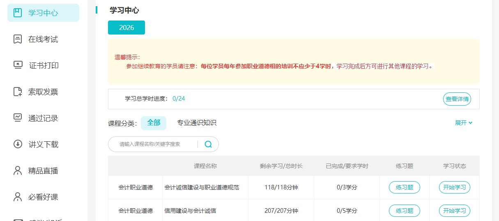Click the 118/118分钟 duration cell
This screenshot has height=221, width=499.
(x=281, y=187)
